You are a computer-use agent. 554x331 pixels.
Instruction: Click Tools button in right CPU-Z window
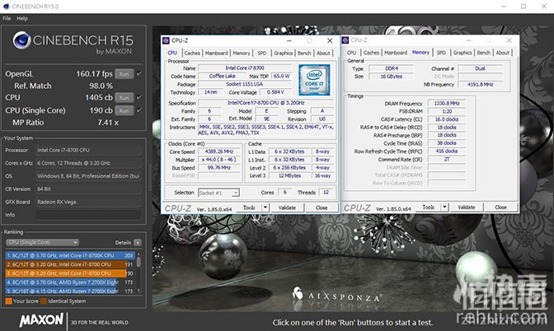click(x=428, y=207)
